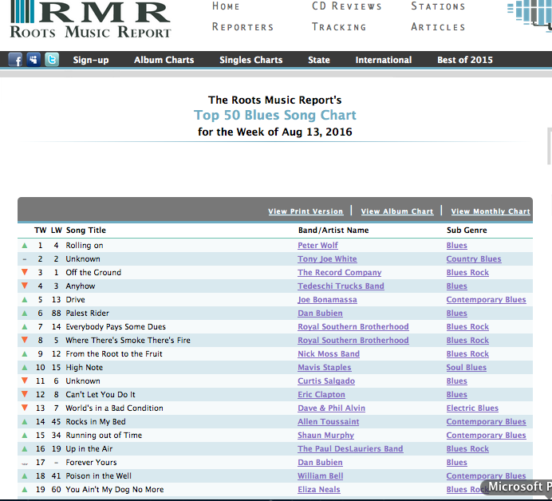The image size is (552, 501).
Task: Open the Home menu item
Action: (x=226, y=6)
